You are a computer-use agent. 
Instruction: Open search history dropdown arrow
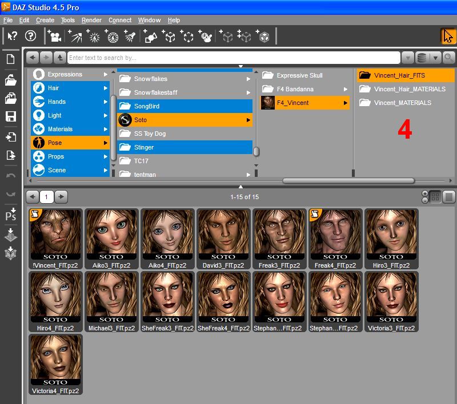point(408,58)
